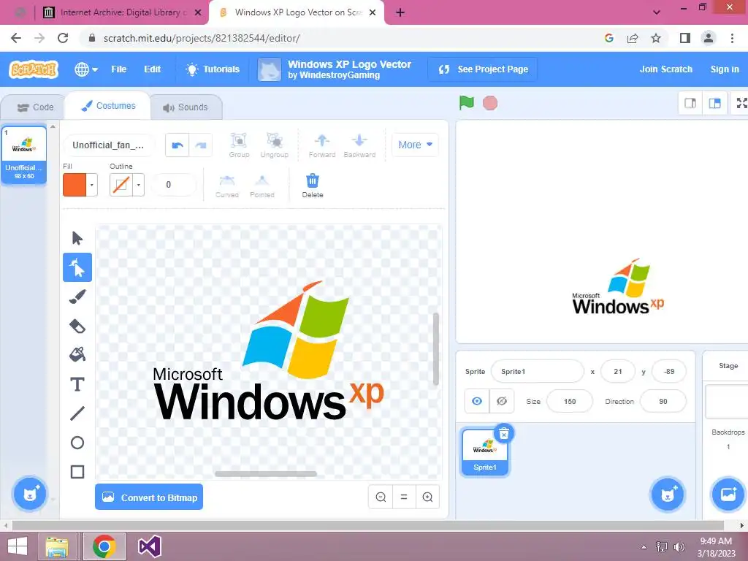
Task: Click the red stop button
Action: pos(490,103)
